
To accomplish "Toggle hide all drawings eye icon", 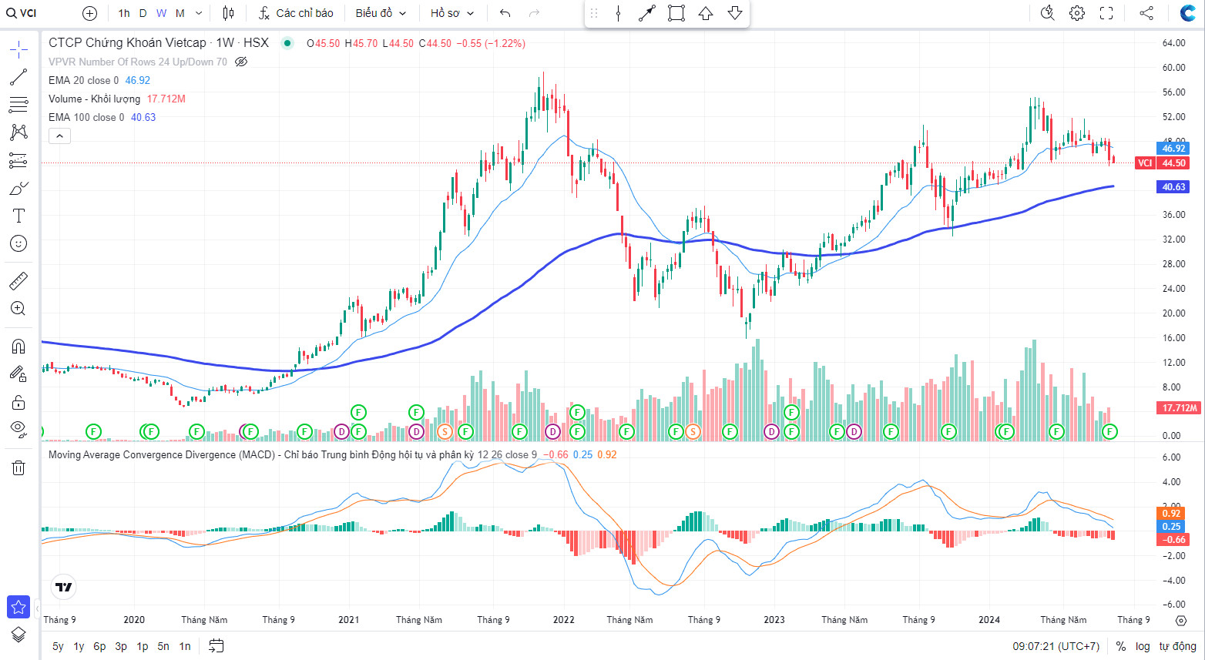I will tap(18, 430).
